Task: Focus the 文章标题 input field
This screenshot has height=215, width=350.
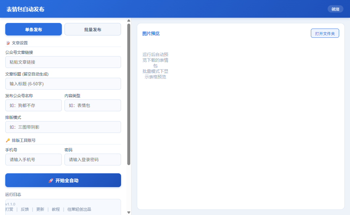Action: 63,84
